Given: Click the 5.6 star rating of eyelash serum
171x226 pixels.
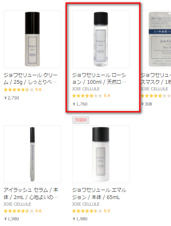Looking at the screenshot, I should pos(23,211).
